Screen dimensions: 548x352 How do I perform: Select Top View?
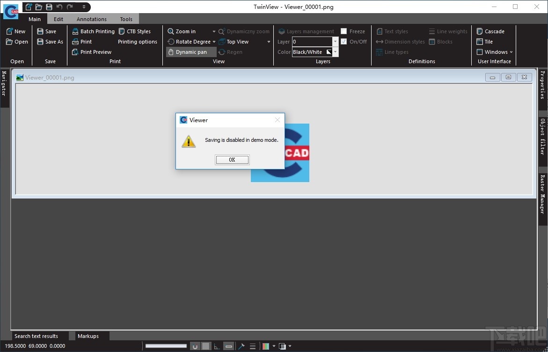(x=234, y=42)
